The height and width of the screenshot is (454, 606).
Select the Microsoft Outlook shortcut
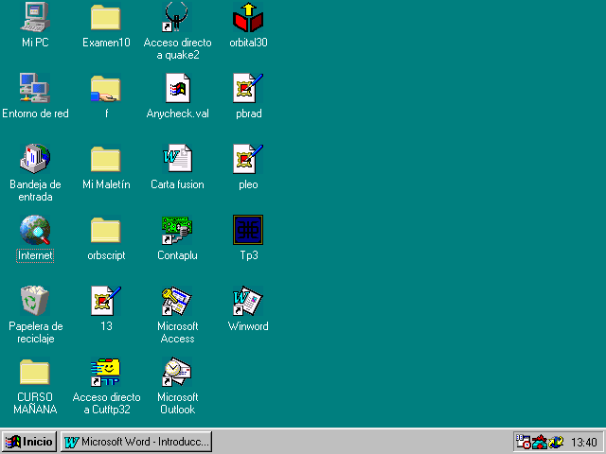[x=177, y=372]
